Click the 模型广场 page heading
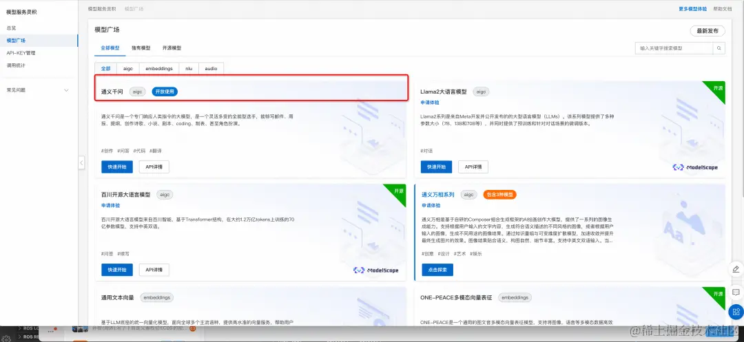Viewport: 744px width, 342px height. click(x=107, y=30)
